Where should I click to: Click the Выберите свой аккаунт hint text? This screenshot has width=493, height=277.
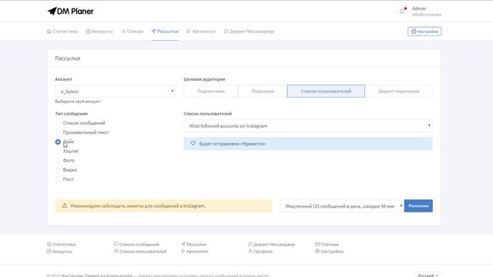78,102
